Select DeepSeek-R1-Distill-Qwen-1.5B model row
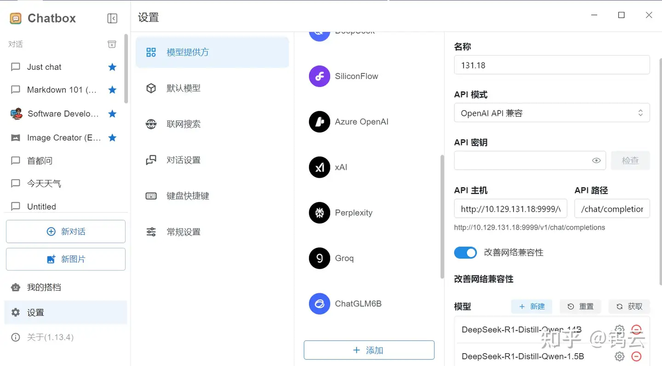The height and width of the screenshot is (366, 662). pyautogui.click(x=552, y=356)
